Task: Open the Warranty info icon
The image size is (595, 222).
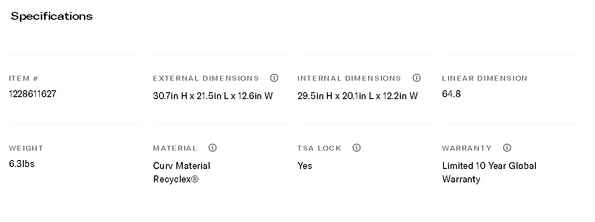Action: pyautogui.click(x=507, y=148)
